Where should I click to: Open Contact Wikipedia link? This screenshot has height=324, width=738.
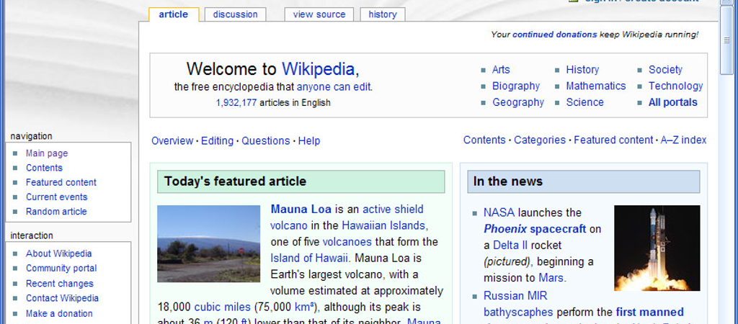click(x=62, y=298)
